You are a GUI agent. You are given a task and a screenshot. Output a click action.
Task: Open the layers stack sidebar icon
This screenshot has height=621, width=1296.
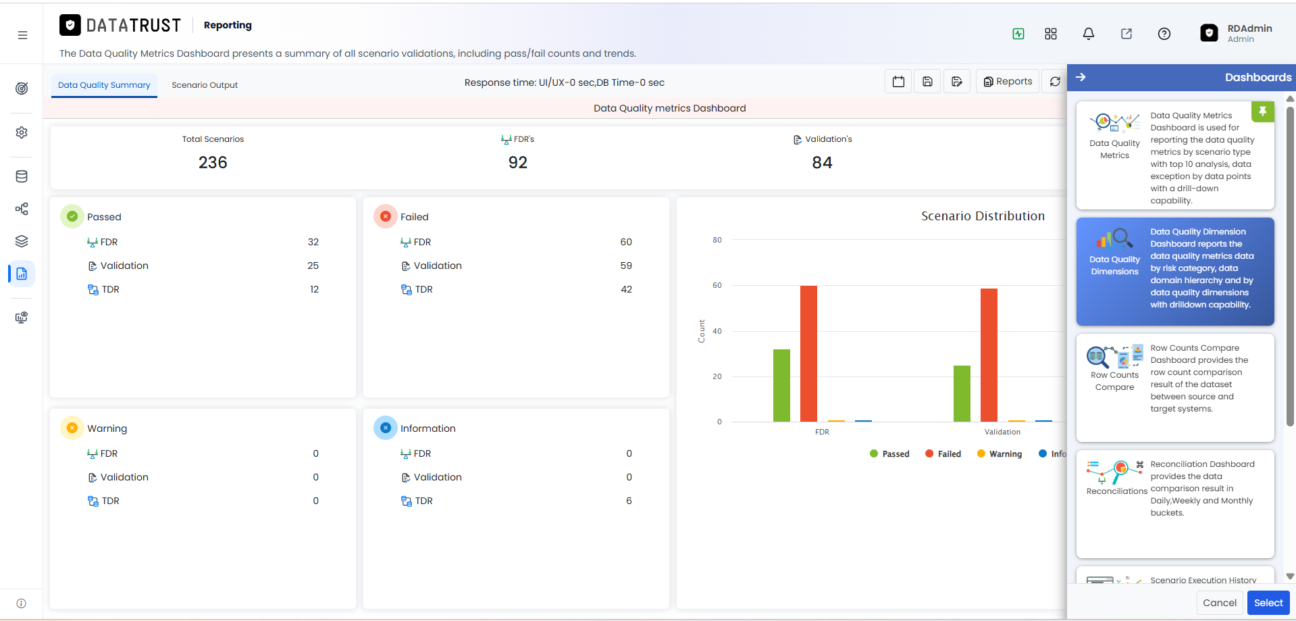pyautogui.click(x=22, y=241)
